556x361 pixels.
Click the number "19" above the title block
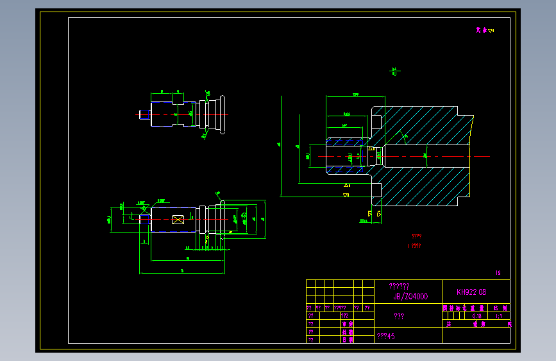(498, 273)
